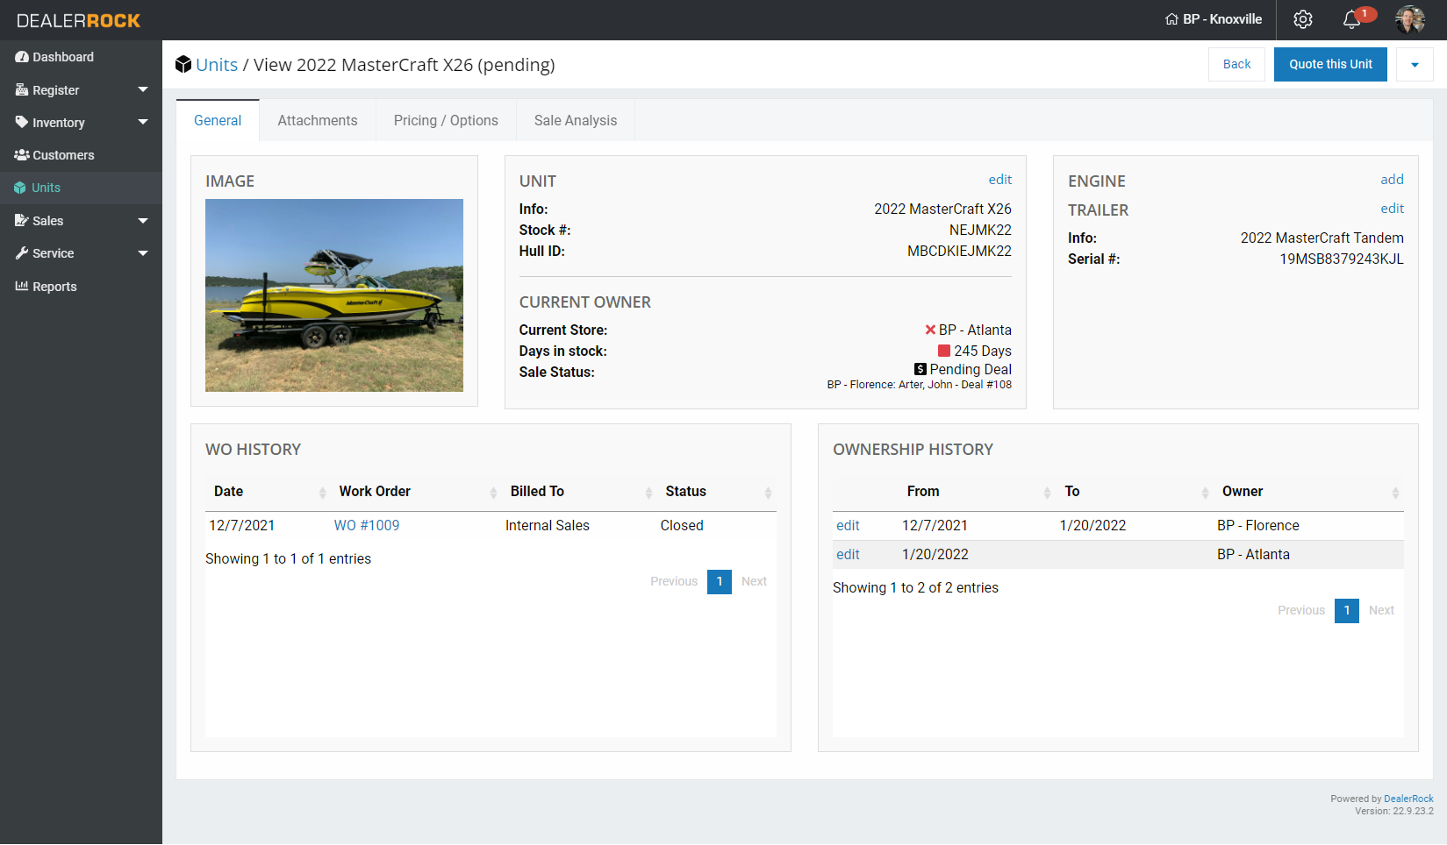Open work order WO #1009
The image size is (1447, 845).
[x=367, y=525]
